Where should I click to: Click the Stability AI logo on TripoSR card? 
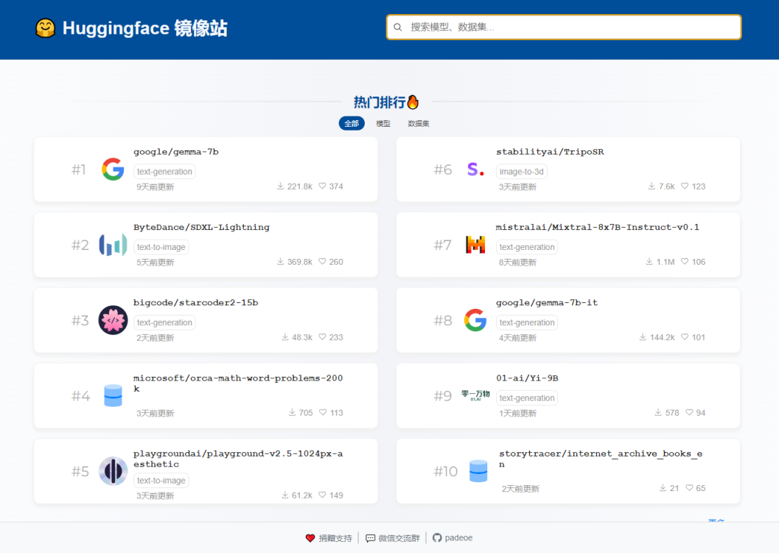pos(475,169)
